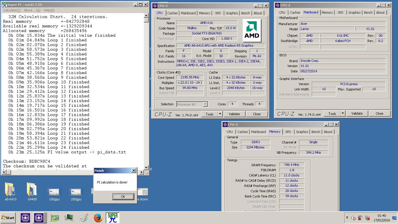Click the CPU-Z title icon in the Memory window

click(225, 125)
